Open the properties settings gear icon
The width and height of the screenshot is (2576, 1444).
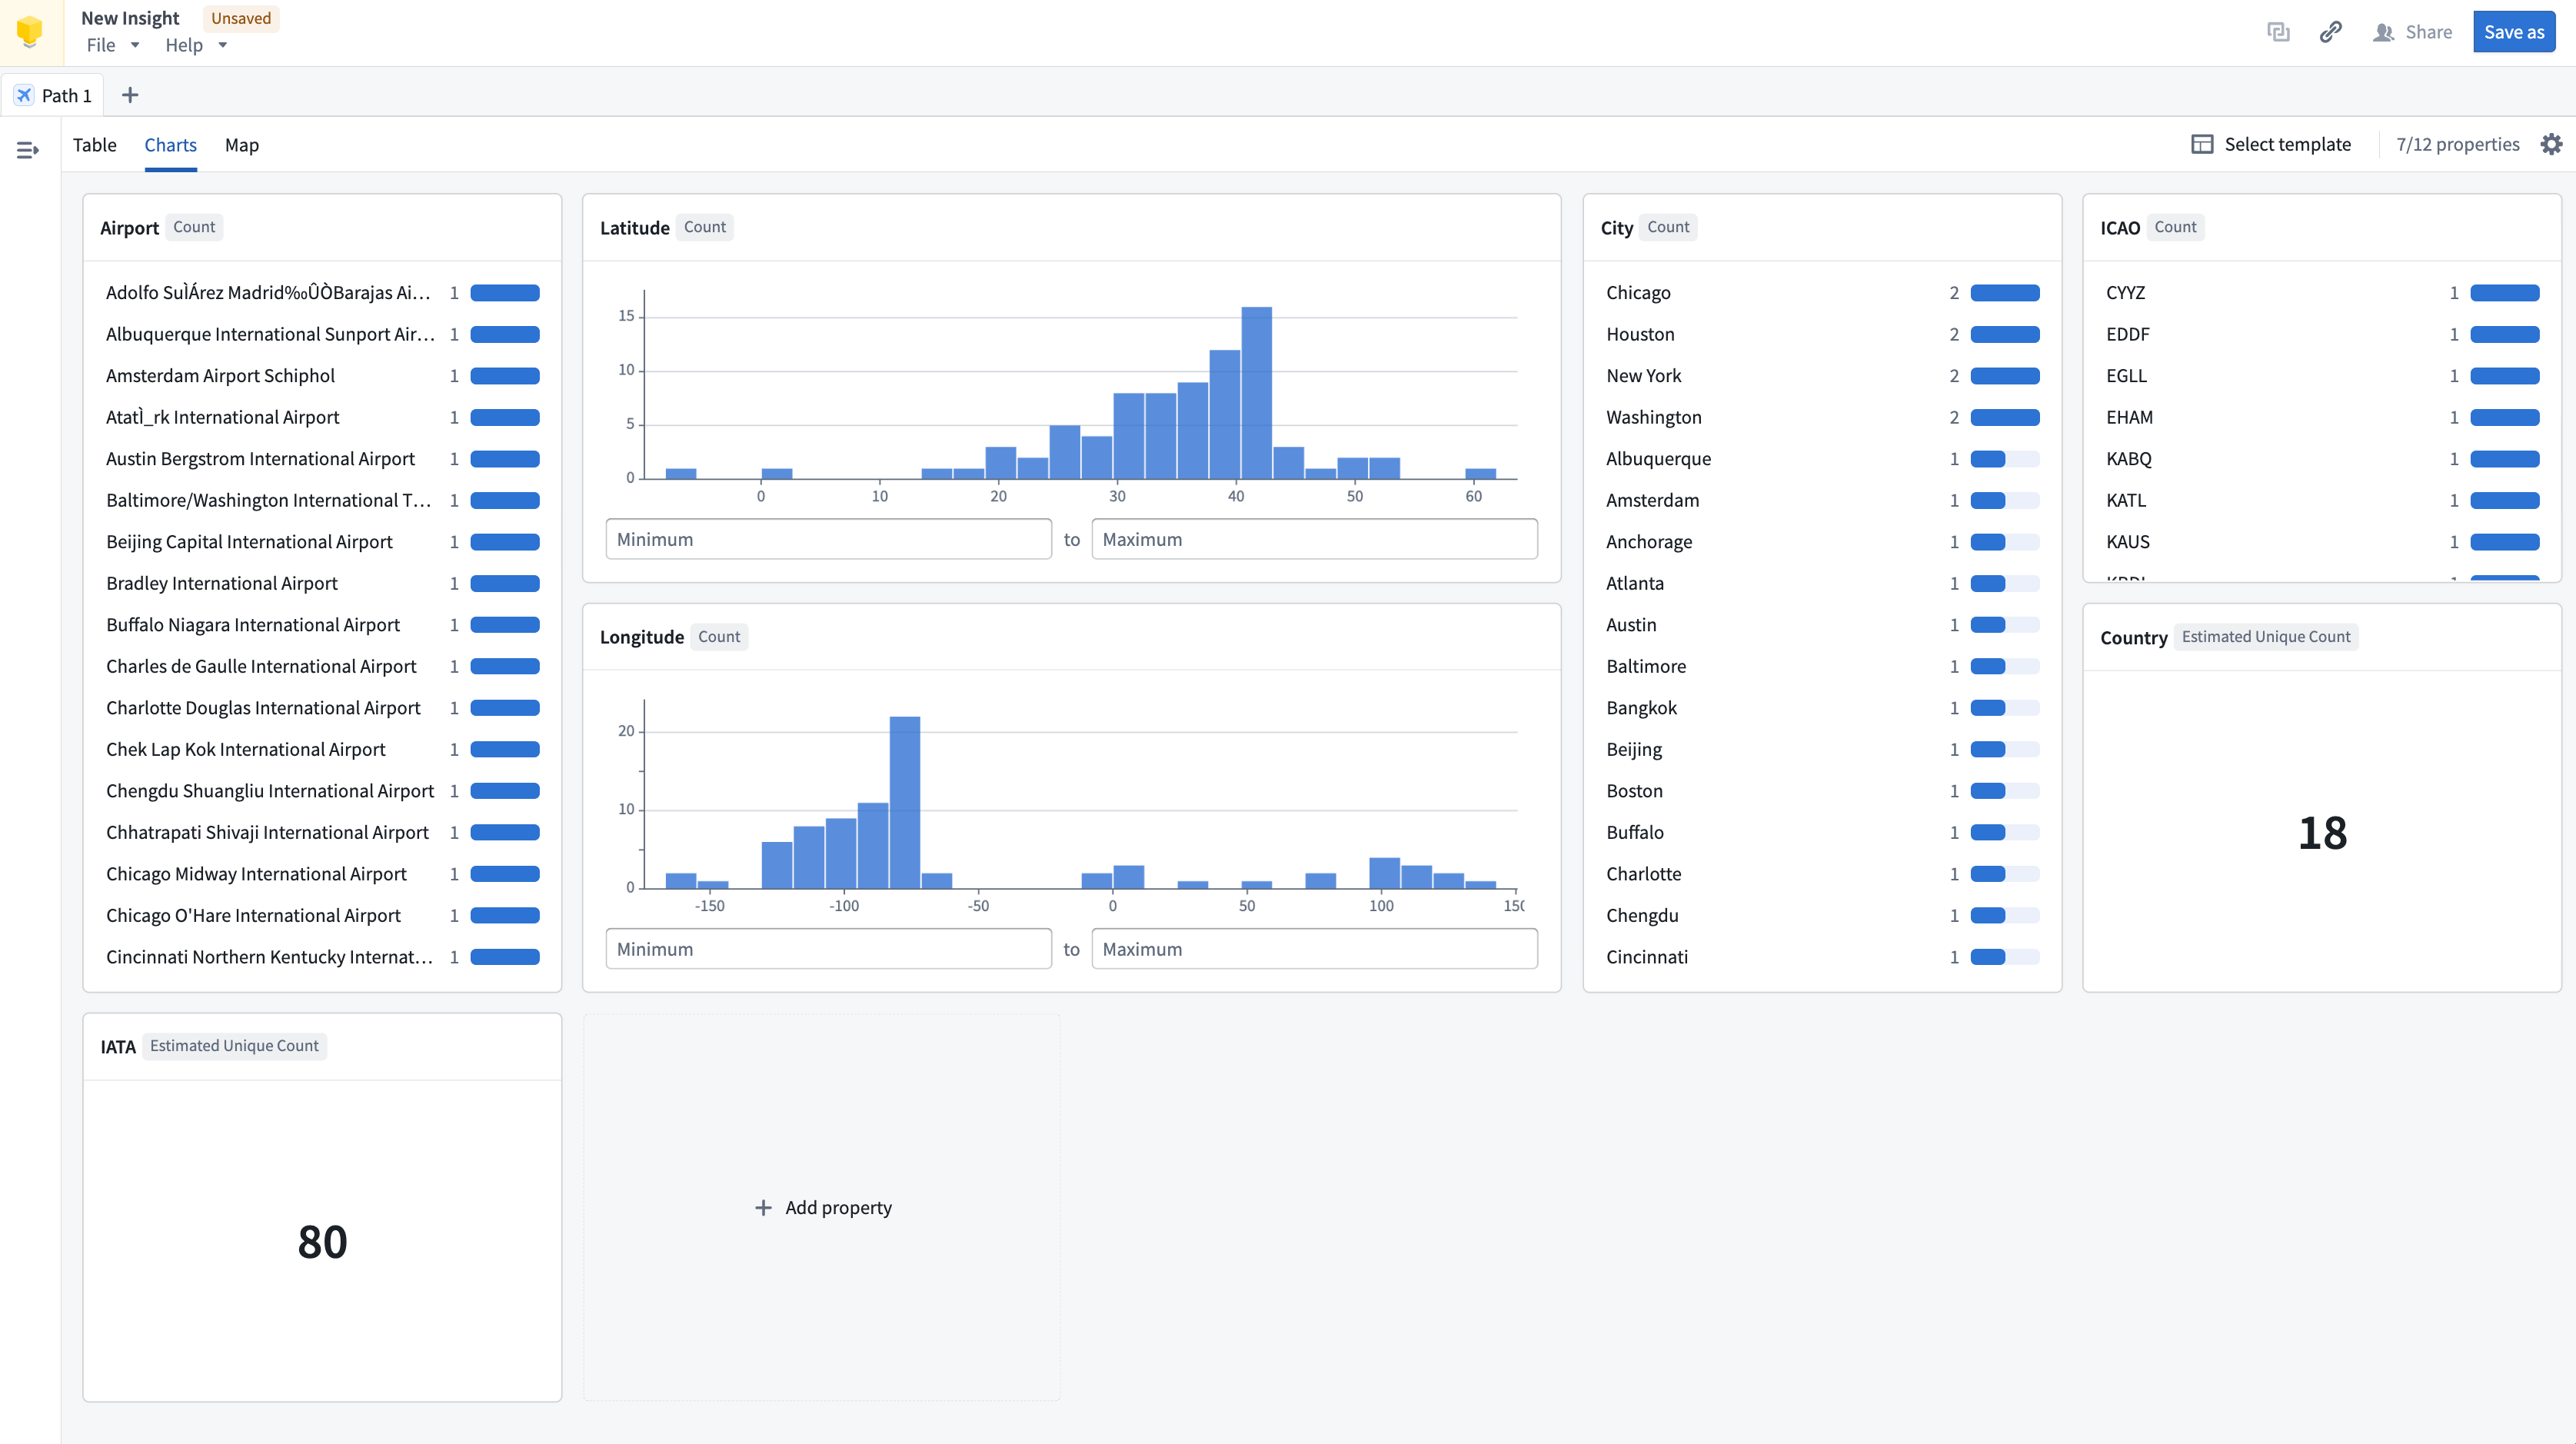coord(2552,144)
